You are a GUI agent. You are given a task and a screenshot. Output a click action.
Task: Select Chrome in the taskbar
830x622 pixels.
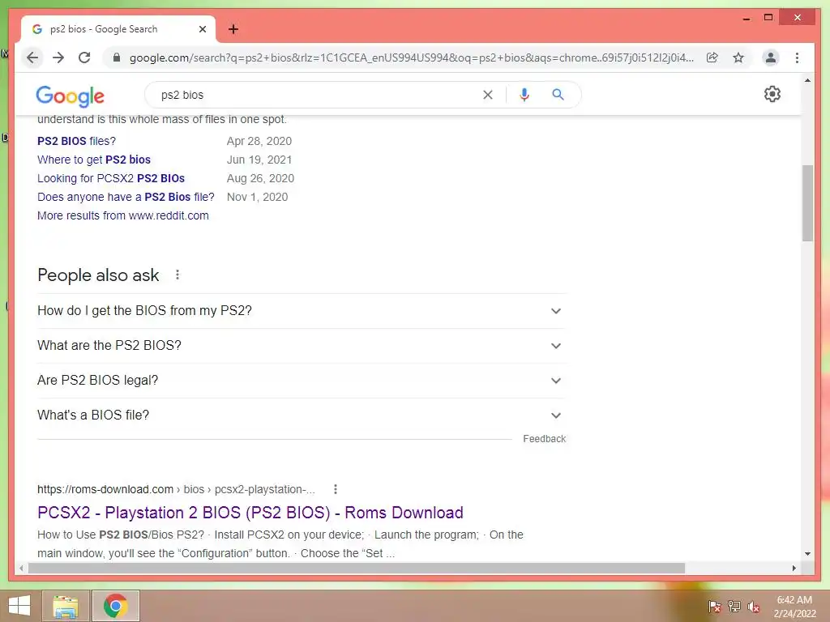[x=115, y=606]
